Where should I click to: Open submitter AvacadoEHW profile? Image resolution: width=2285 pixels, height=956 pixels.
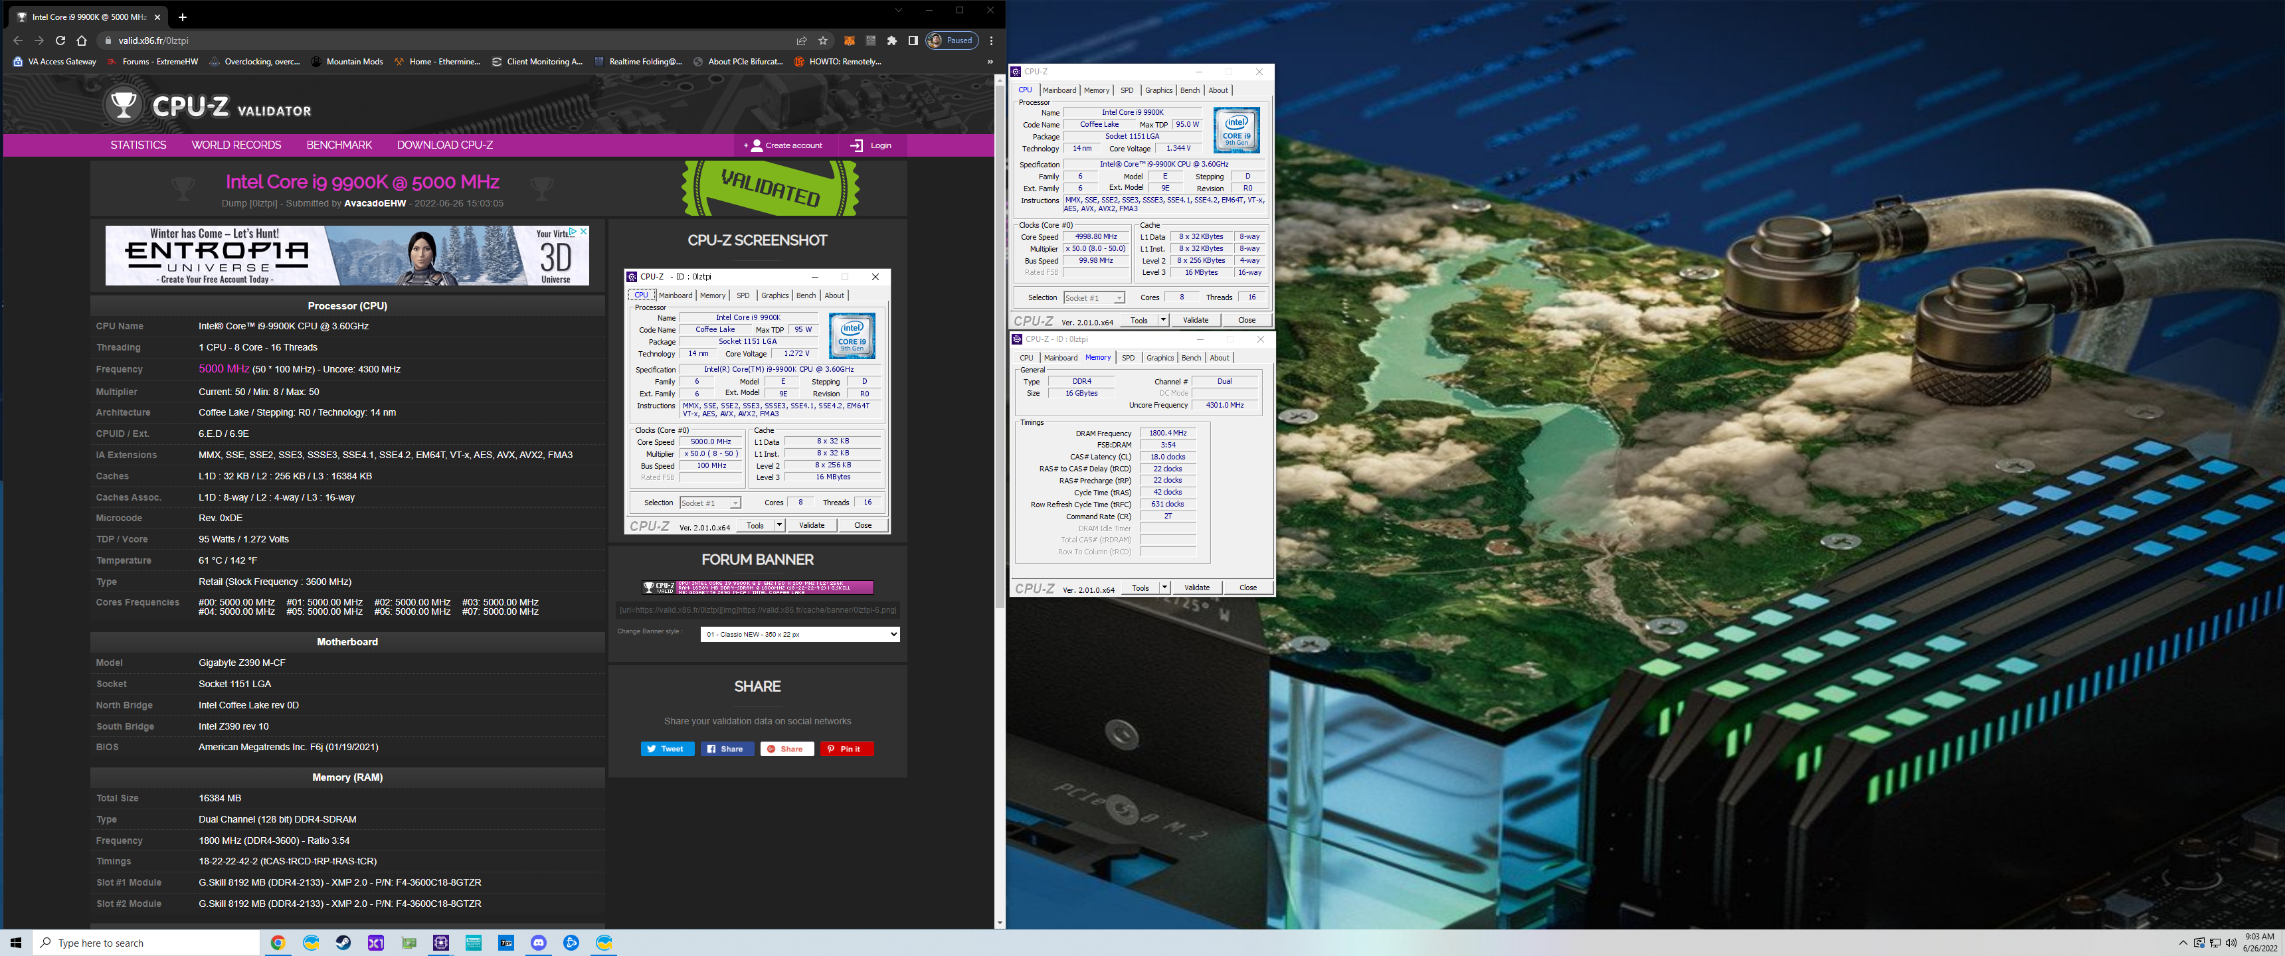click(375, 203)
